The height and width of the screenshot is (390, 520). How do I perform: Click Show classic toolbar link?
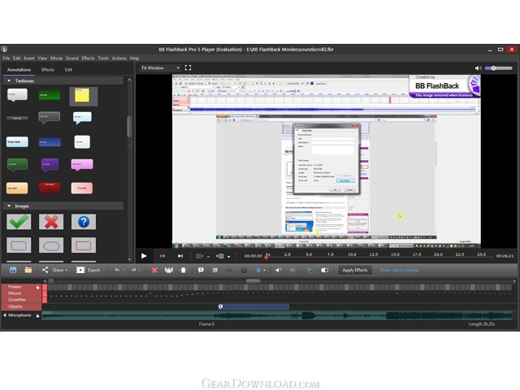click(399, 270)
